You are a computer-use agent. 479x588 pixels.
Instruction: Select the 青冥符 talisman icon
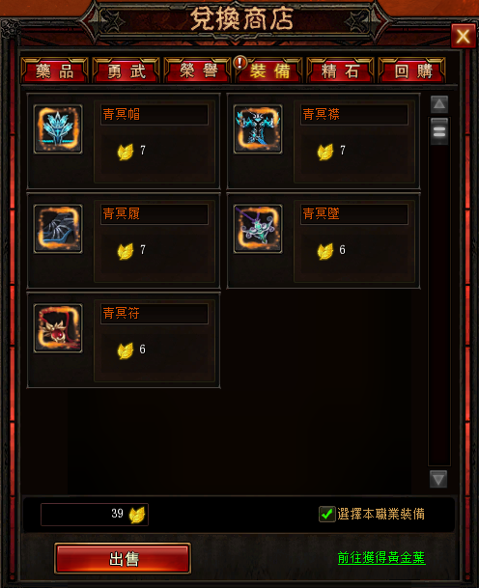tap(58, 328)
